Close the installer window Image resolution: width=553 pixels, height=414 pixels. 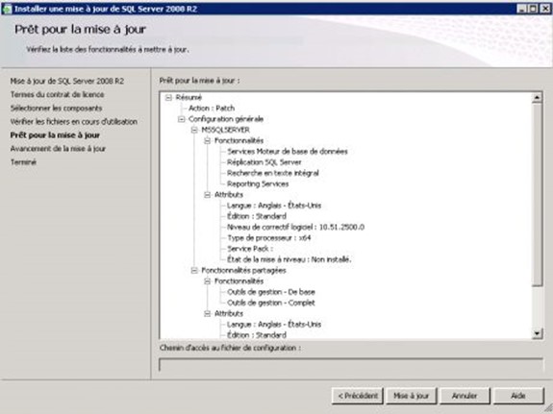(545, 9)
